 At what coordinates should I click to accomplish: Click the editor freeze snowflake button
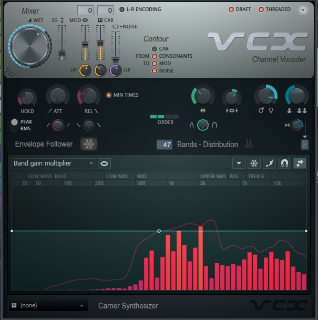tap(254, 163)
